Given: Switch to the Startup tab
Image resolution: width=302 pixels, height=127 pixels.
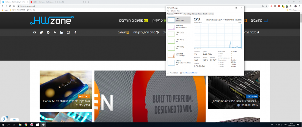Looking at the screenshot, I should pyautogui.click(x=195, y=14).
